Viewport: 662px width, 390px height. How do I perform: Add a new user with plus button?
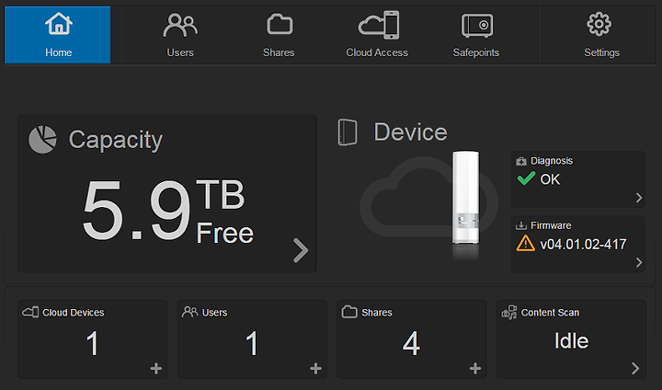pyautogui.click(x=315, y=369)
